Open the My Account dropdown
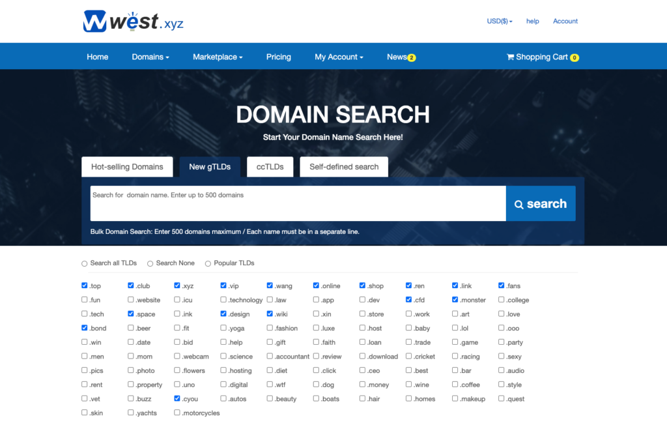Image resolution: width=667 pixels, height=425 pixels. tap(339, 57)
